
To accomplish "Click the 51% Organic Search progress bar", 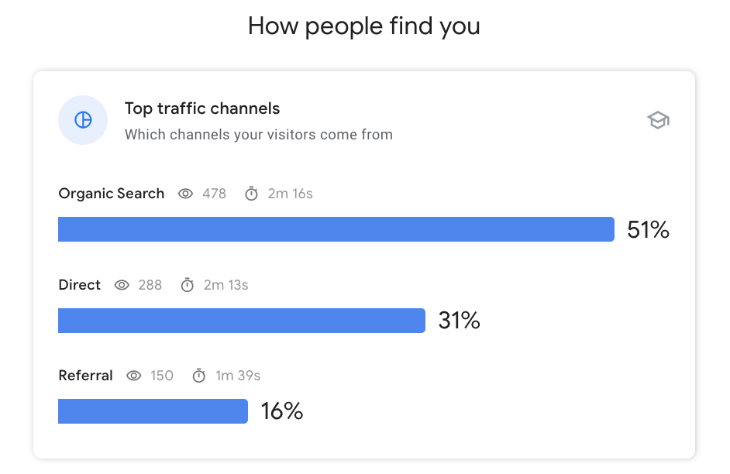I will coord(336,229).
